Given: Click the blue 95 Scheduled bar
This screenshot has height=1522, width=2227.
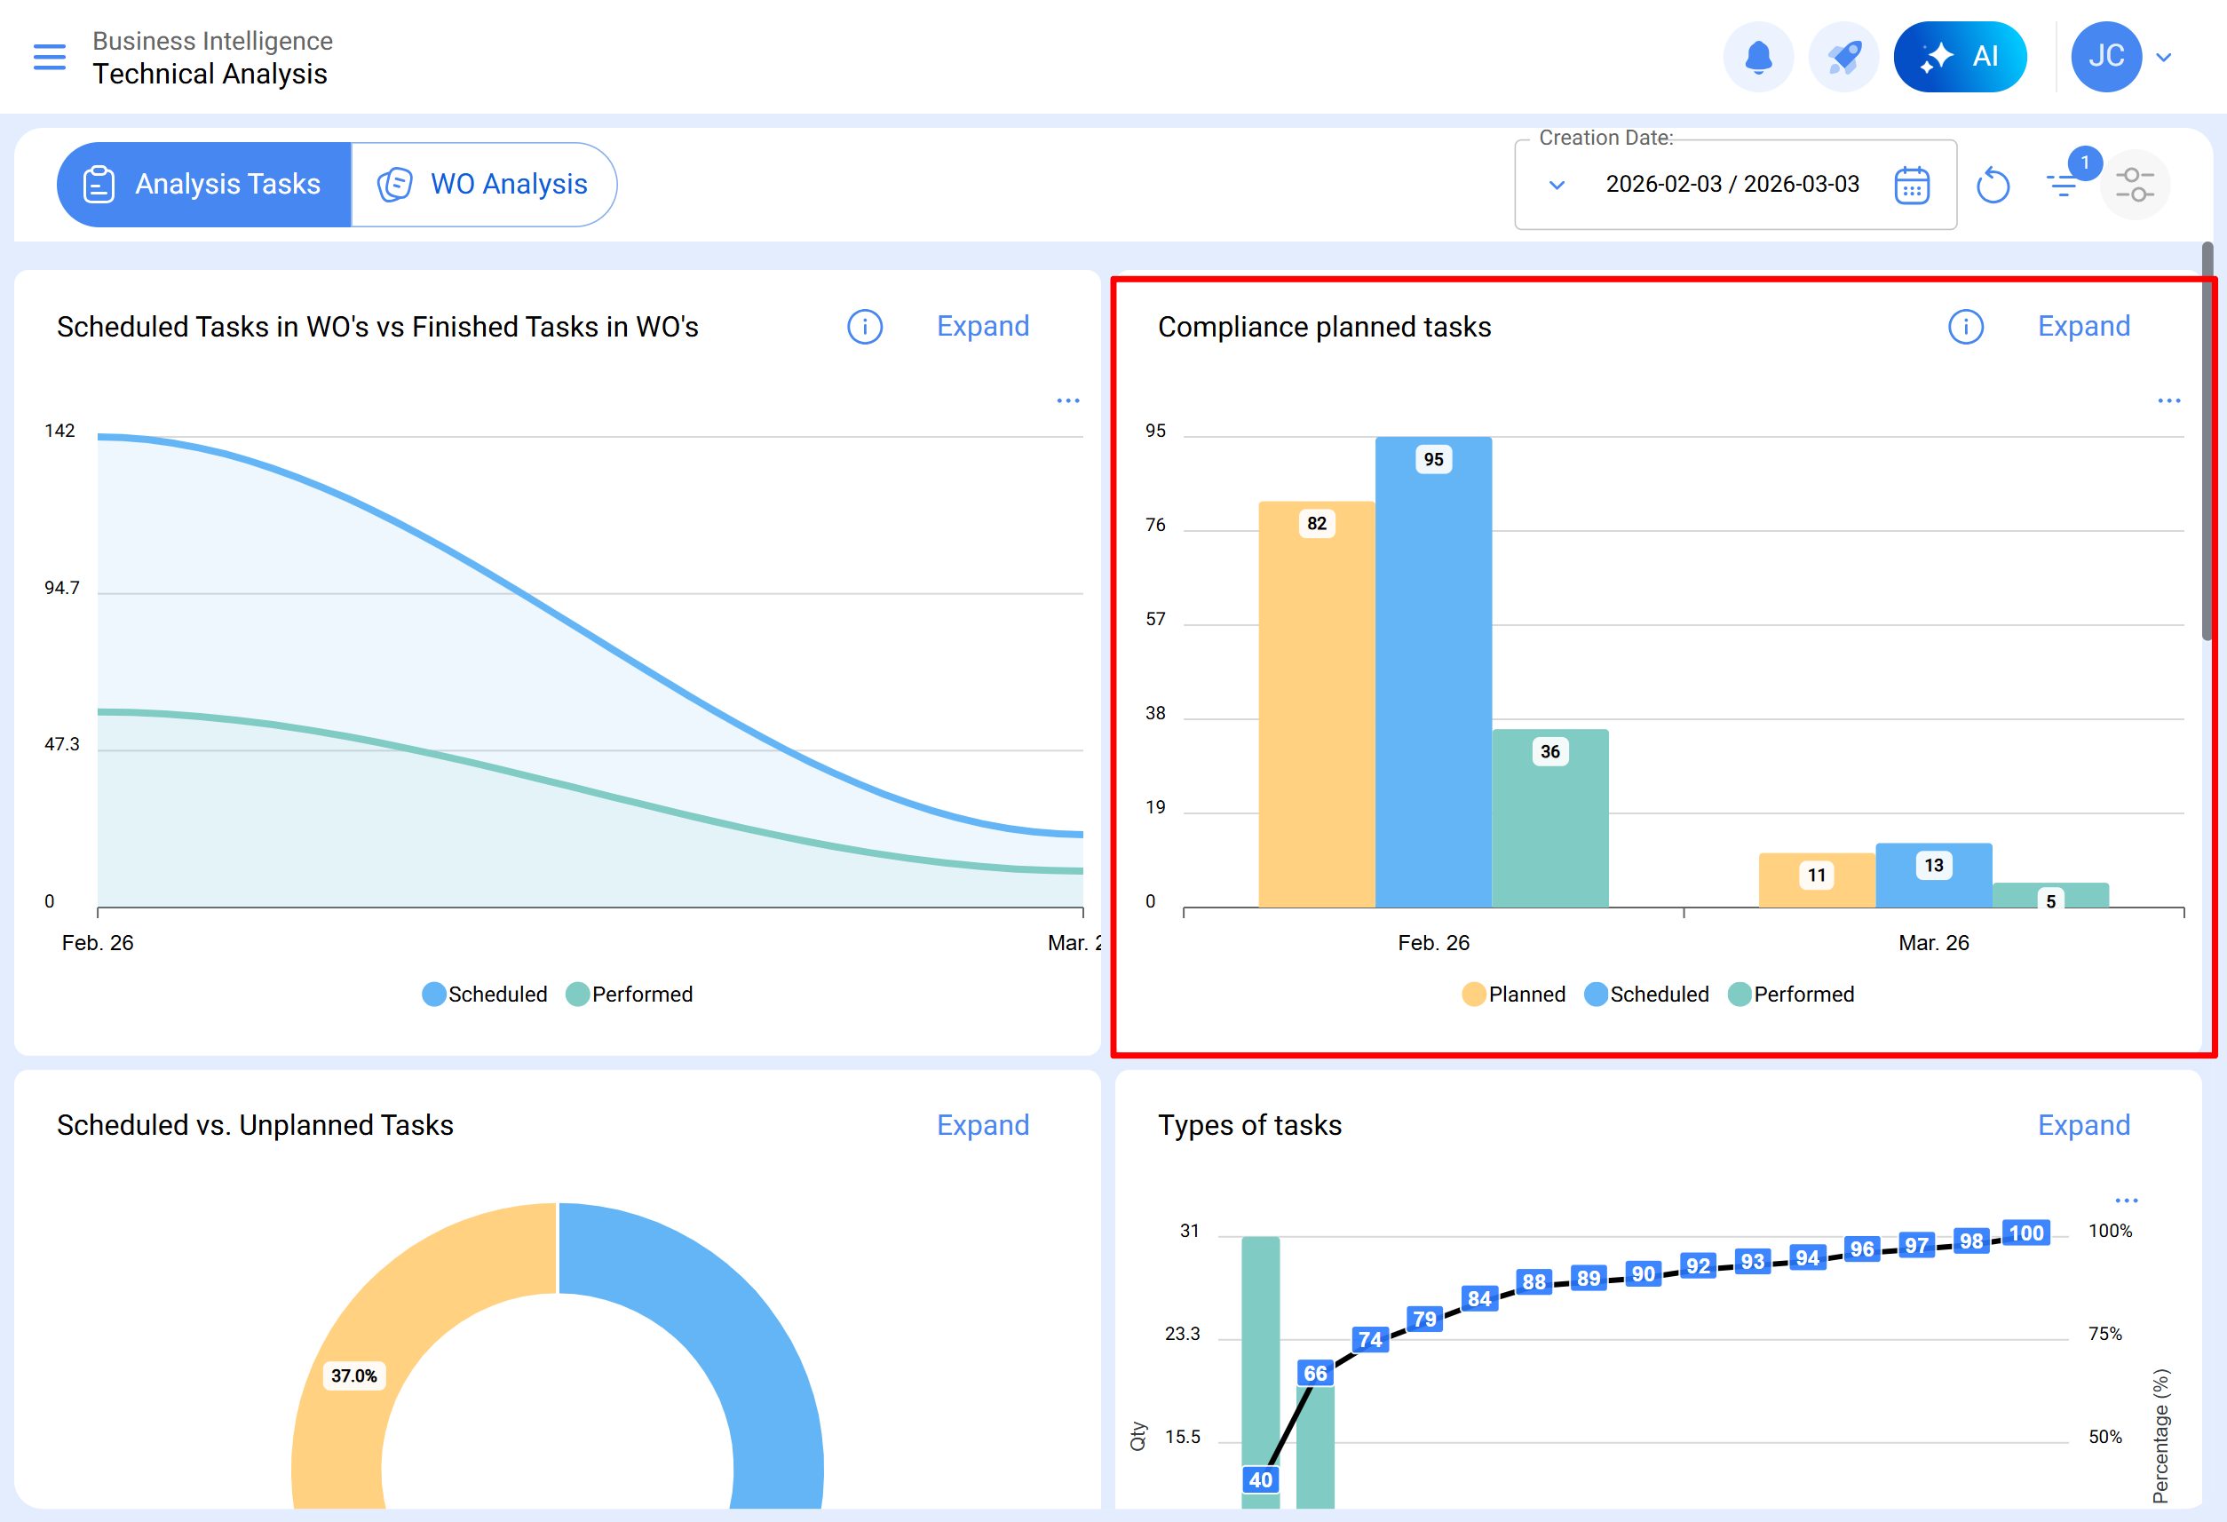Looking at the screenshot, I should point(1432,671).
